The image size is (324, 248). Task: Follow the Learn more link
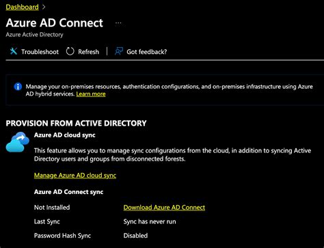click(91, 94)
